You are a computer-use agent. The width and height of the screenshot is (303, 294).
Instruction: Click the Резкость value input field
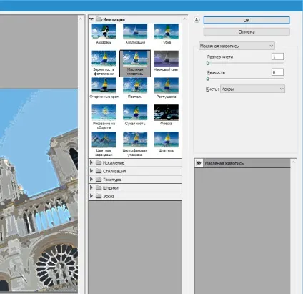coord(277,72)
